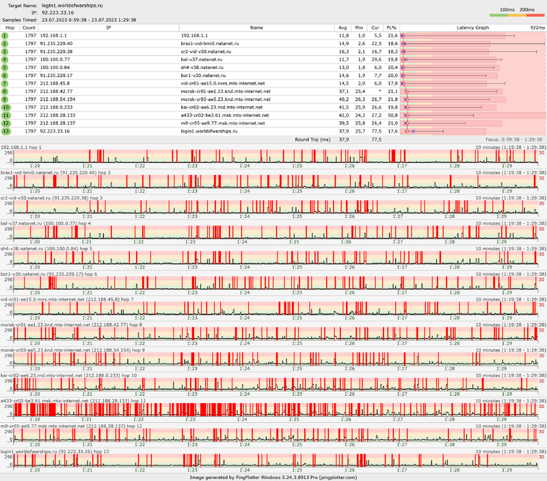Image resolution: width=547 pixels, height=481 pixels.
Task: Click the hop 7 green circle icon
Action: click(5, 83)
